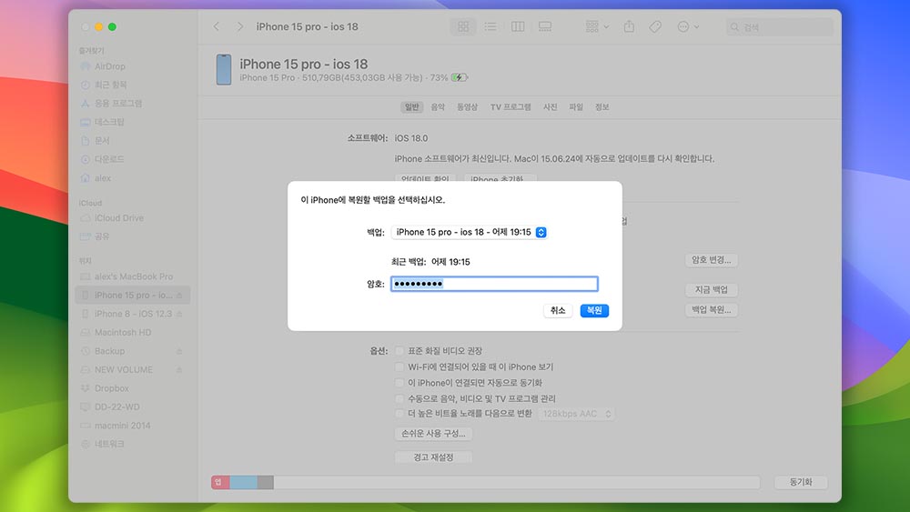Click the 지금 백업 button
The image size is (910, 512).
click(712, 289)
